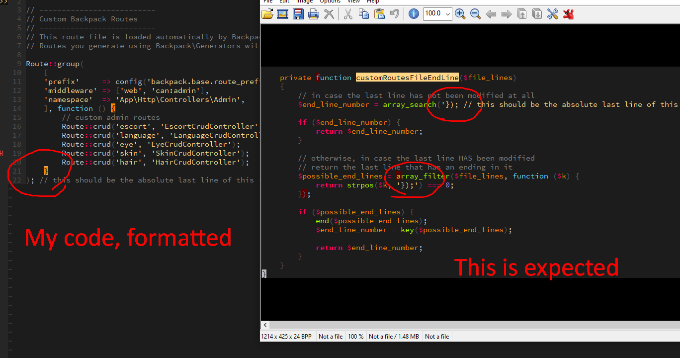Screen dimensions: 680x358
Task: Show image information with the blue i icon
Action: [413, 13]
